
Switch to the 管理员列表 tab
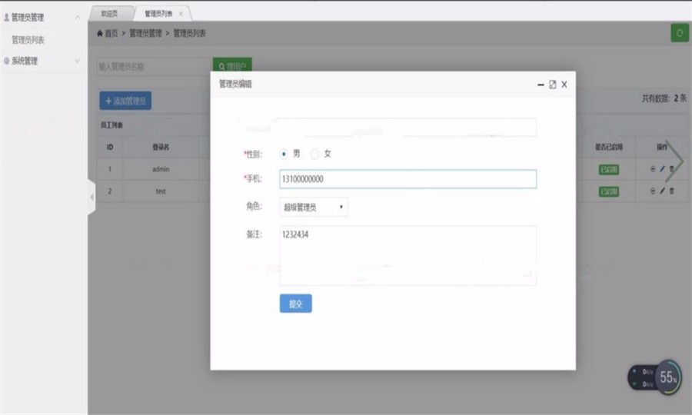[158, 14]
